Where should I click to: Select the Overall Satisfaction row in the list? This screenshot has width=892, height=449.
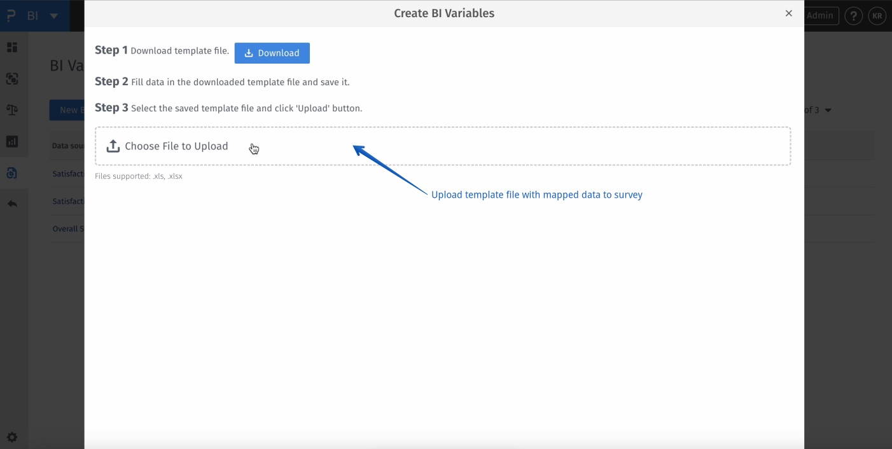click(x=68, y=228)
